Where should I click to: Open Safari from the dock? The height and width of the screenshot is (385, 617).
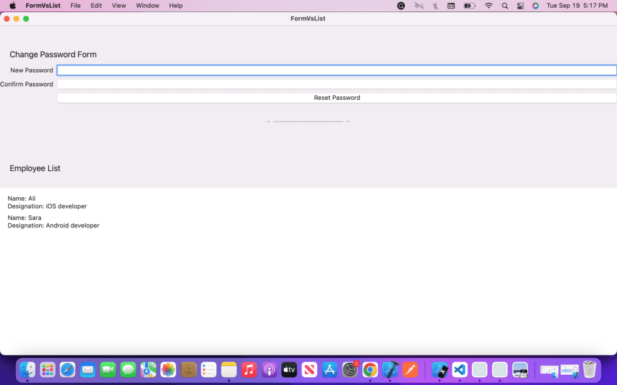tap(67, 369)
